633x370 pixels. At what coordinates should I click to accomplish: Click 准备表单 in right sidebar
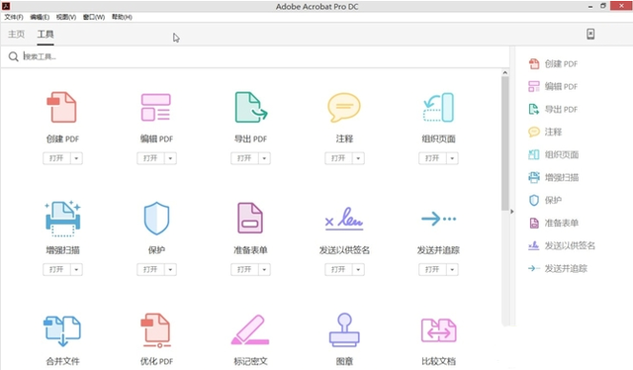(x=554, y=223)
